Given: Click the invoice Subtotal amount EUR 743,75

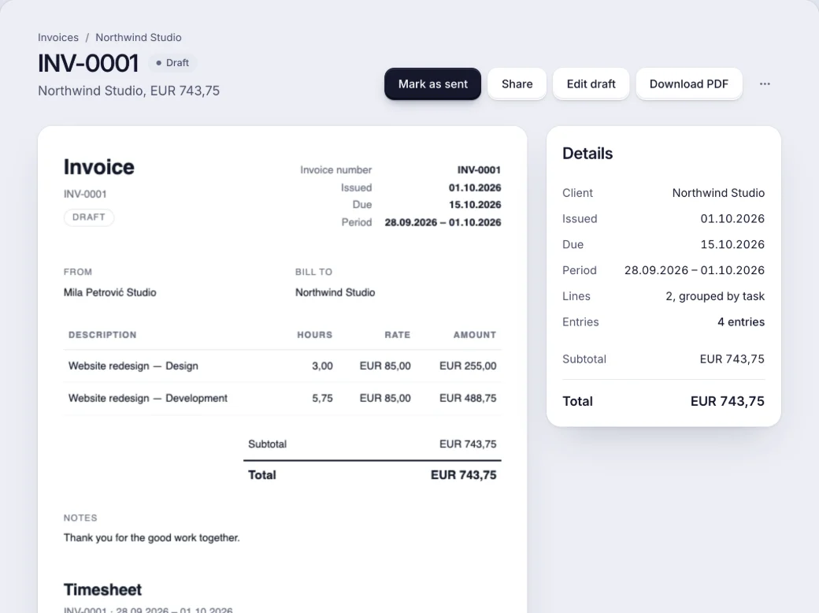Looking at the screenshot, I should point(468,444).
